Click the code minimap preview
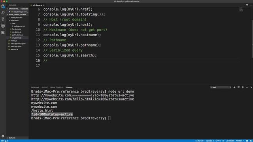The width and height of the screenshot is (253, 142). coord(241,9)
